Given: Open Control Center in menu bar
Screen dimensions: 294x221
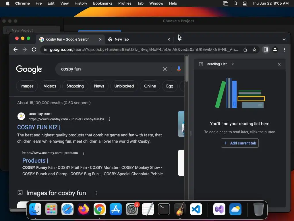Looking at the screenshot, I should point(245,3).
